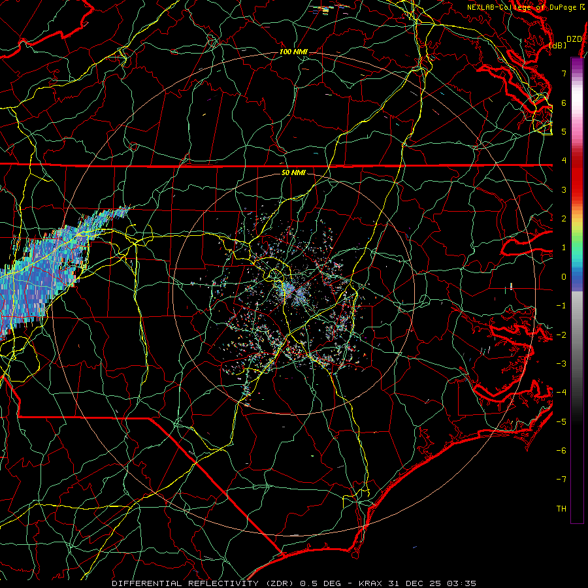Click the [dB] unit label above the color scale
Screen dimensions: 588x588
tap(558, 45)
